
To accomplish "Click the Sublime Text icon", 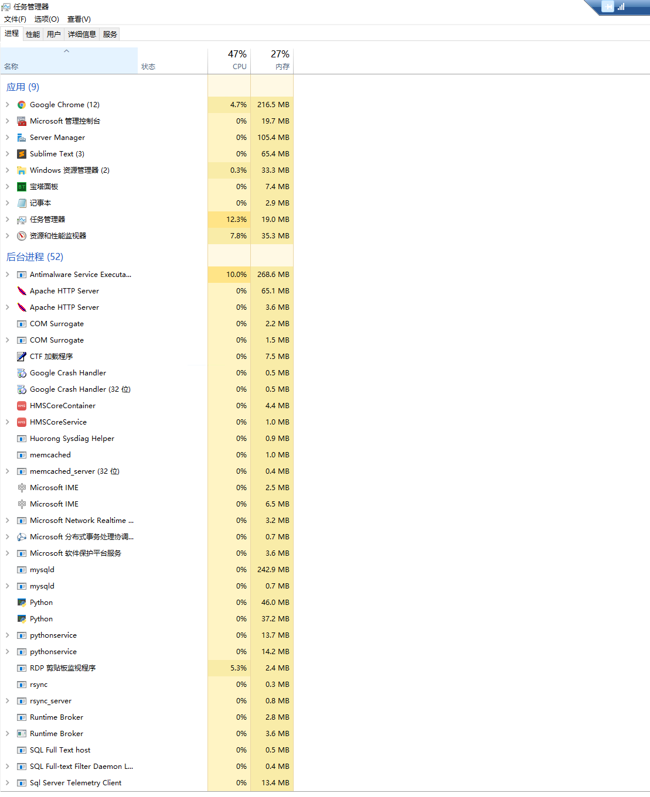I will [22, 154].
